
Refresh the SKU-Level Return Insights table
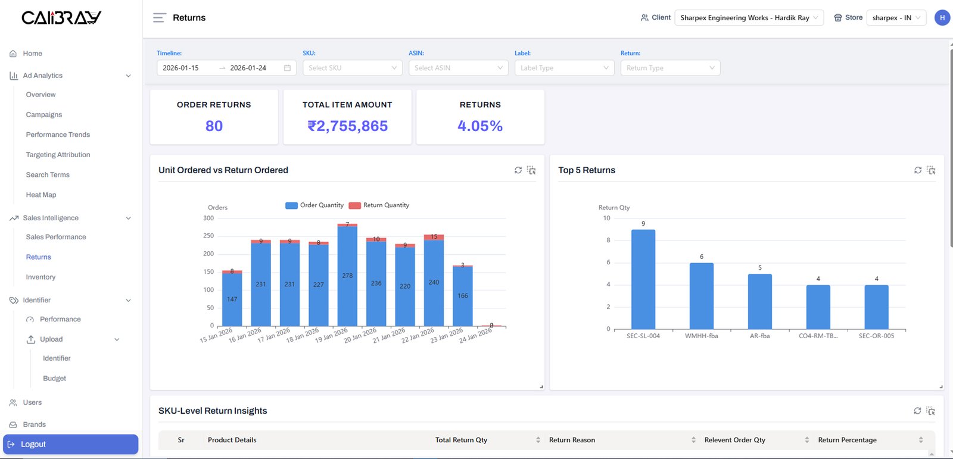[x=917, y=411]
